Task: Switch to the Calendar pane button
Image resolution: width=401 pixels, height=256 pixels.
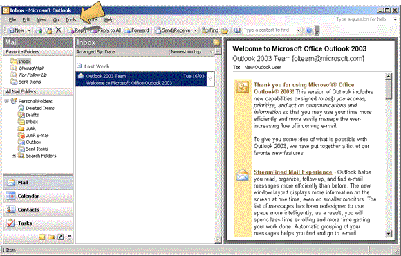Action: (x=38, y=196)
